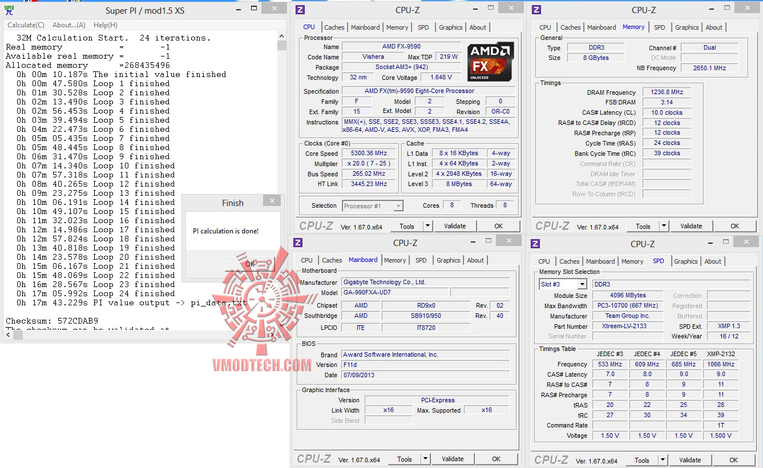Screen dimensions: 763x468
Task: Open the Calculate(C) menu in Super PI
Action: (x=26, y=25)
